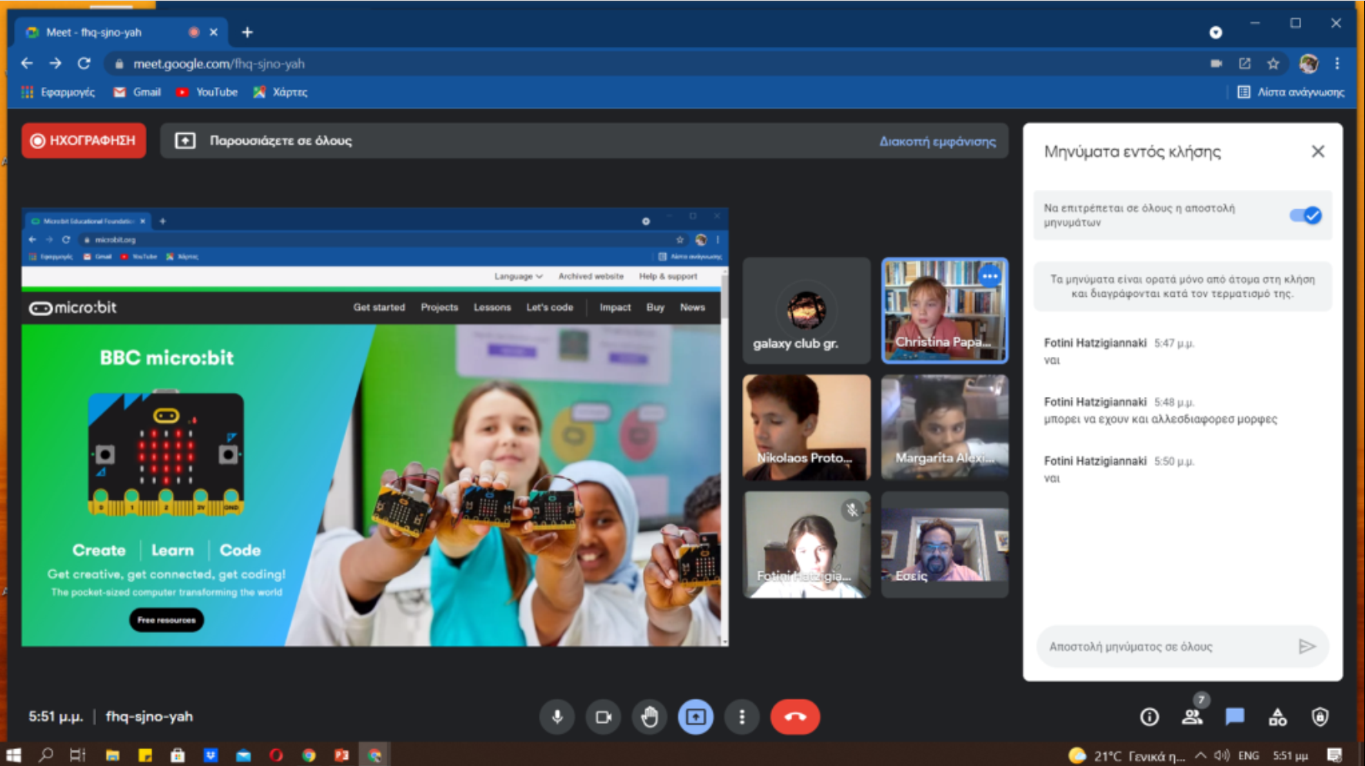
Task: Open Projects menu on micro:bit
Action: pos(439,308)
